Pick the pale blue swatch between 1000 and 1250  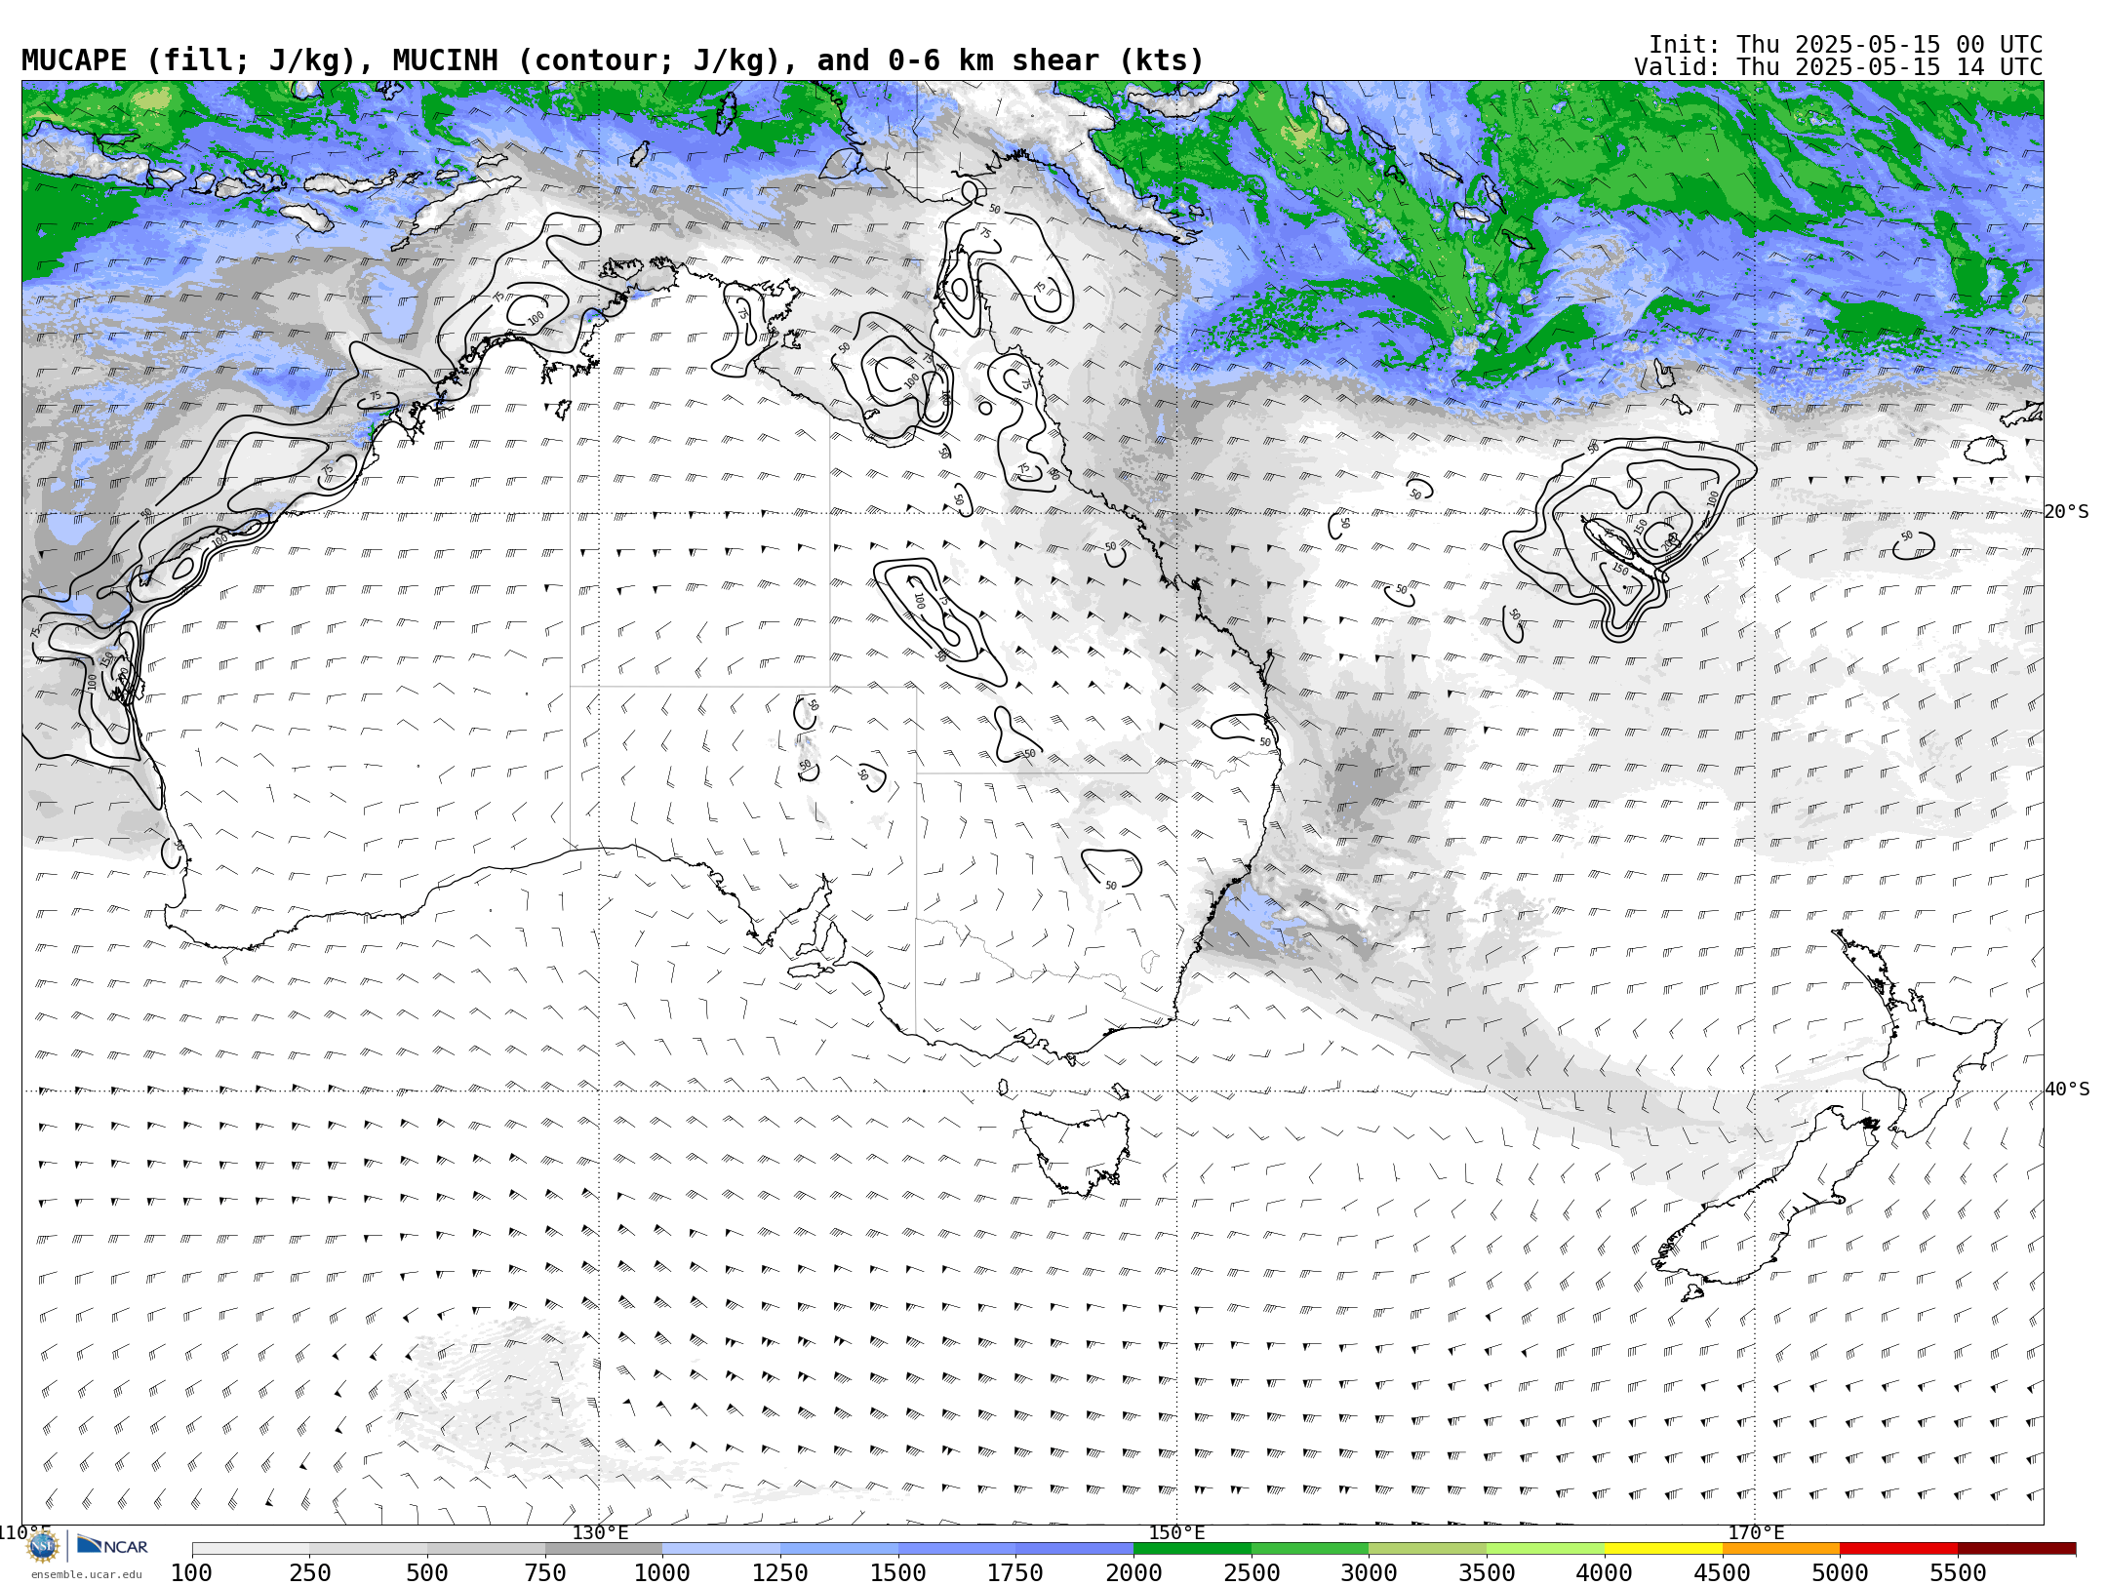pyautogui.click(x=722, y=1549)
